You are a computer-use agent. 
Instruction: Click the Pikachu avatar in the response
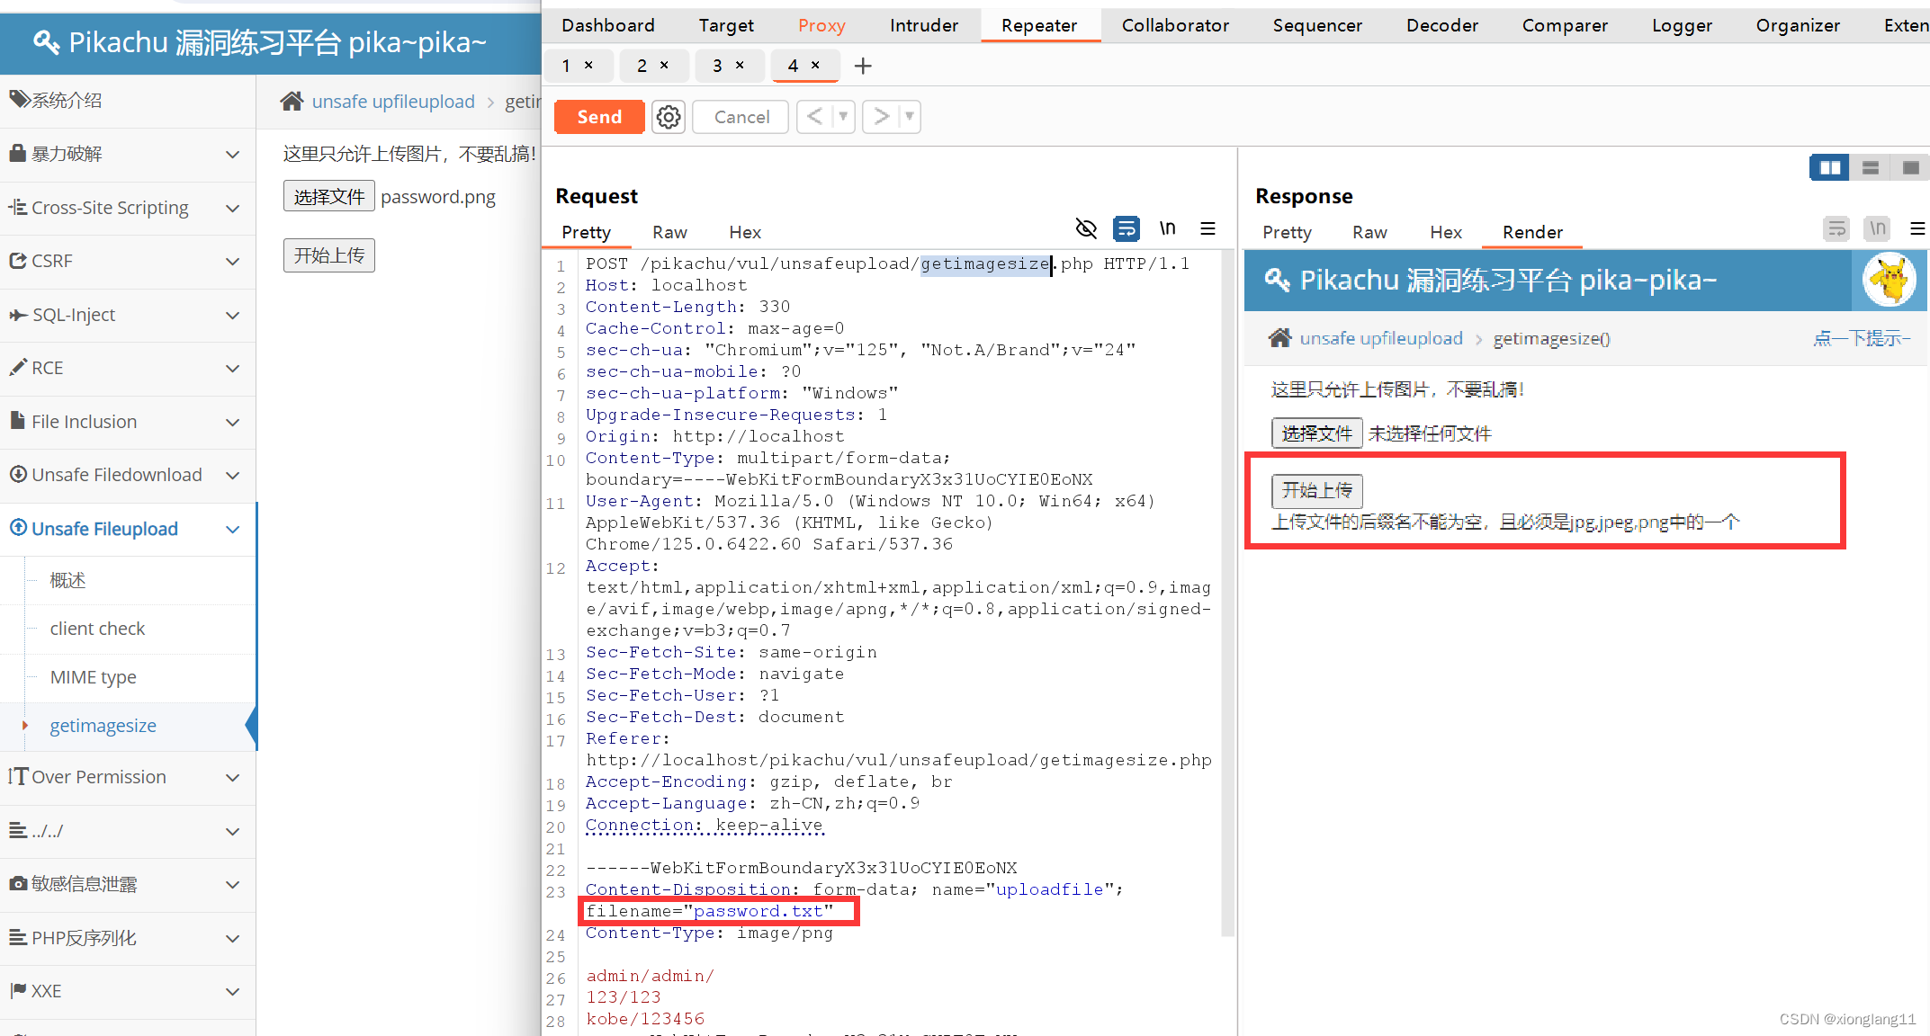click(1890, 281)
